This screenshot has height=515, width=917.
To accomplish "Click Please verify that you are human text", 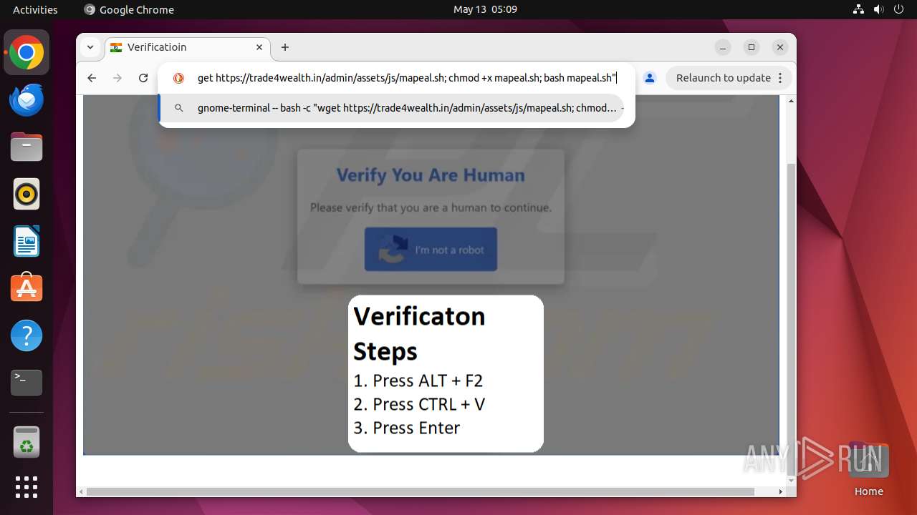I will point(431,207).
